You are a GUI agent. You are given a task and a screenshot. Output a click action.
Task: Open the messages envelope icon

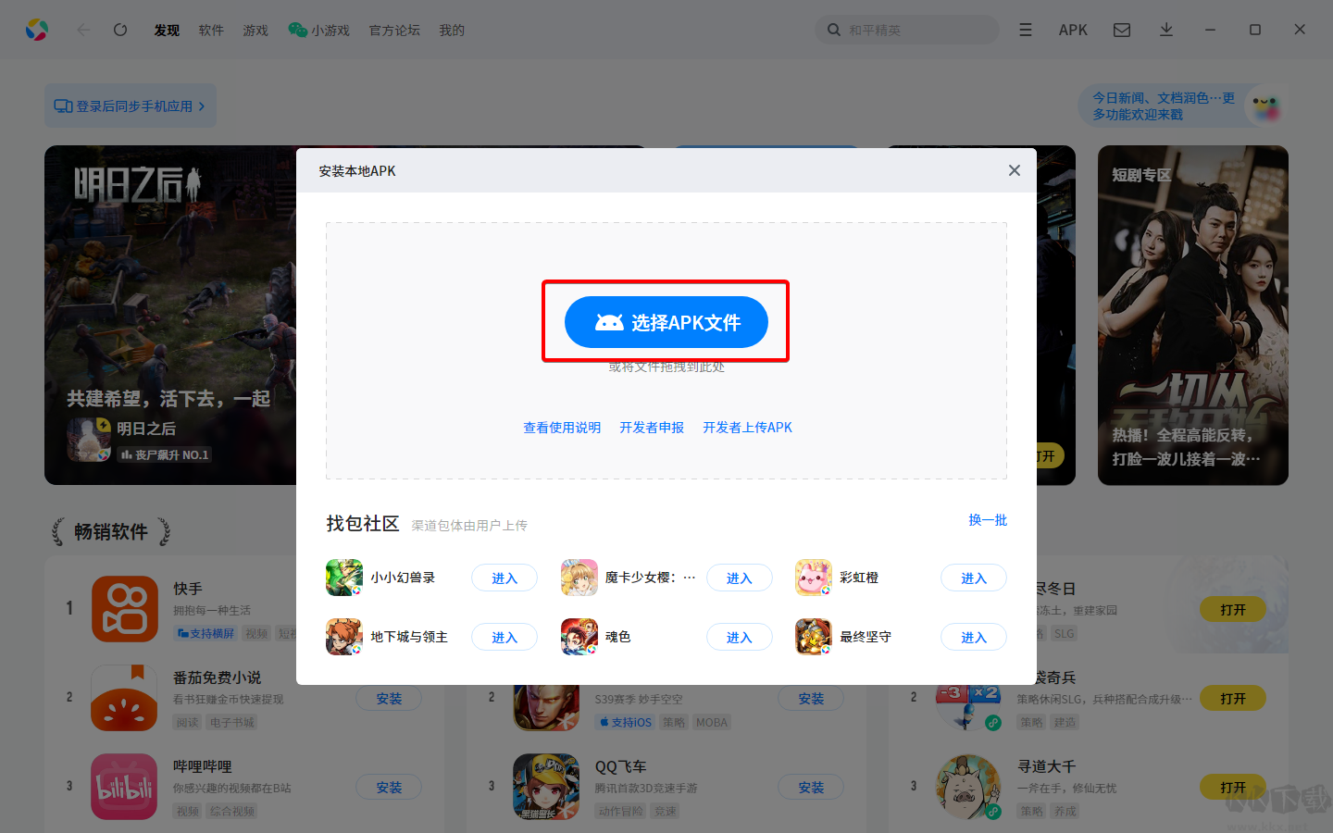pos(1121,30)
